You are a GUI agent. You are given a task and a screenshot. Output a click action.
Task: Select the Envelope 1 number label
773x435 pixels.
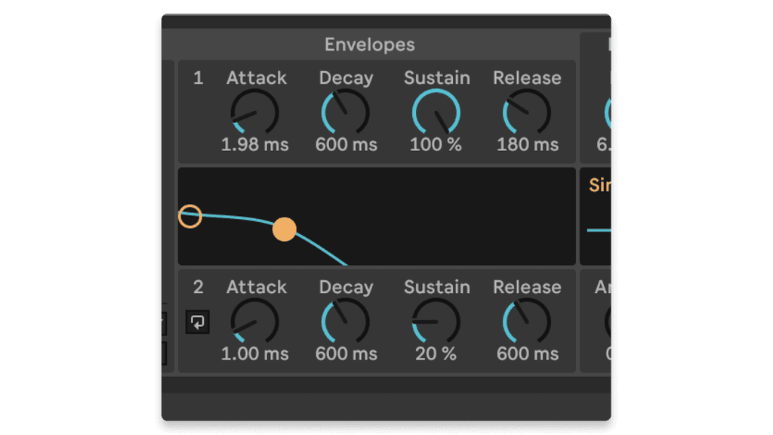(x=199, y=78)
